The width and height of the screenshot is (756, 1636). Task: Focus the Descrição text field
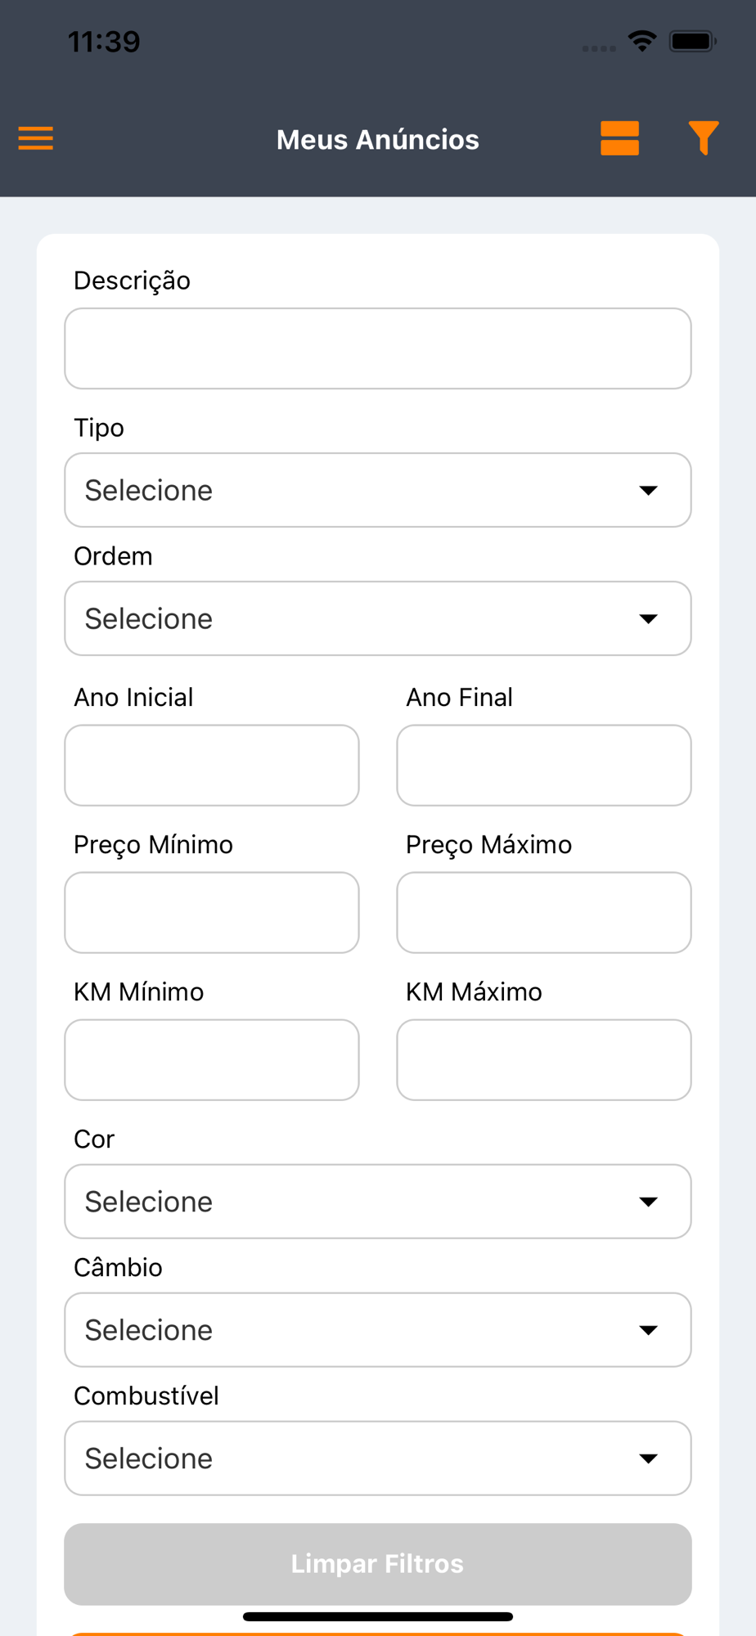click(x=378, y=348)
